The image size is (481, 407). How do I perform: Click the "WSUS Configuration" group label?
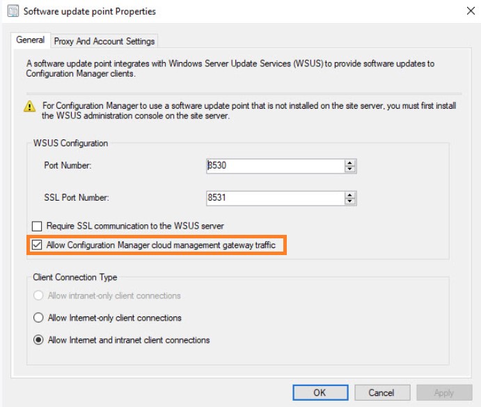coord(70,144)
